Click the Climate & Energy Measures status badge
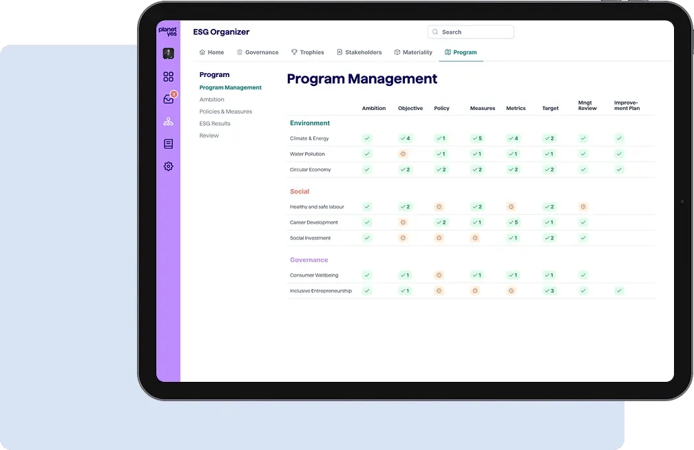The image size is (694, 450). pos(476,138)
